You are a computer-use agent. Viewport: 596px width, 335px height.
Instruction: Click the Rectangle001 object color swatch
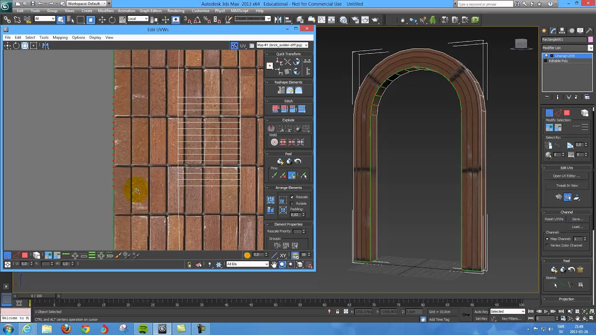[590, 40]
